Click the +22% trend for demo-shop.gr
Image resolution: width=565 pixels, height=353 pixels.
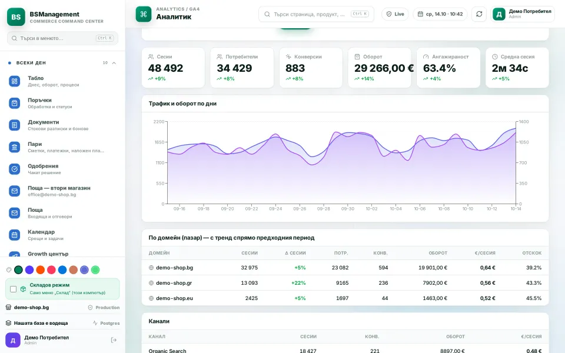[298, 283]
